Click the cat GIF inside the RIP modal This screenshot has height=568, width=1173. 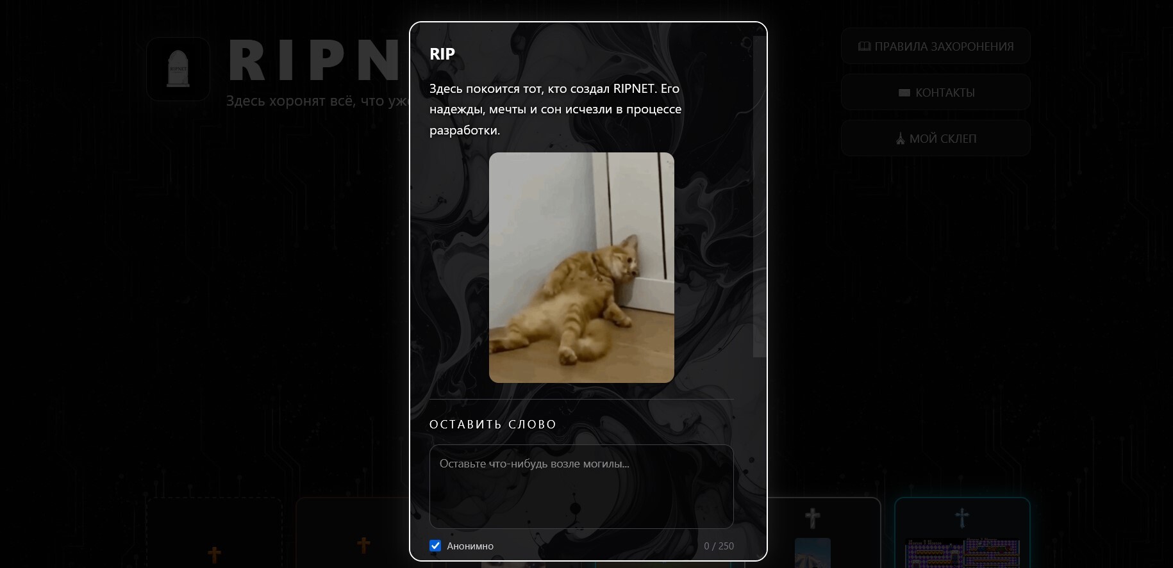coord(581,268)
